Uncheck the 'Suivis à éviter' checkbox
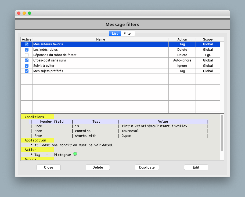The image size is (245, 197). click(x=27, y=66)
